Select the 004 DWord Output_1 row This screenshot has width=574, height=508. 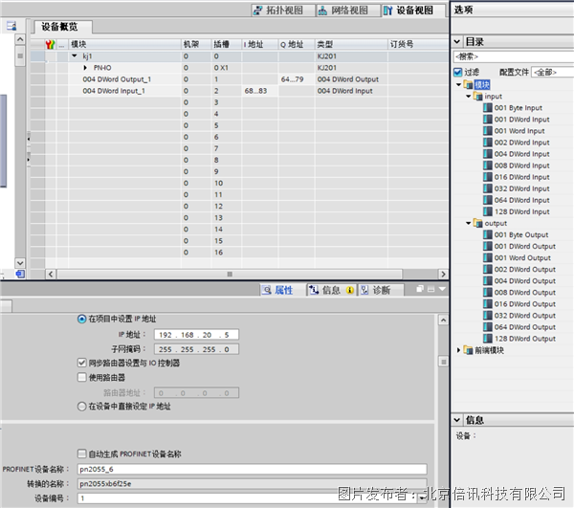coord(239,79)
